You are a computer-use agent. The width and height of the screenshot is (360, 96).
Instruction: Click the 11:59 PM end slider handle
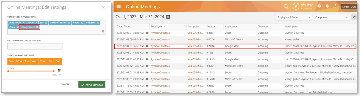pyautogui.click(x=54, y=71)
